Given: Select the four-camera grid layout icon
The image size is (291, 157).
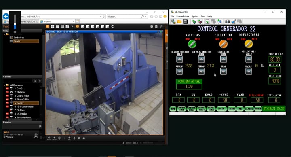Looking at the screenshot, I should point(53,27).
